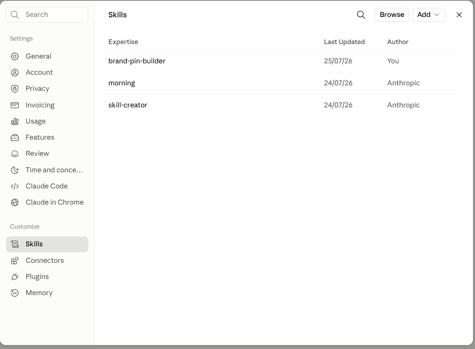Open the Privacy section
This screenshot has height=349, width=475.
click(x=47, y=89)
